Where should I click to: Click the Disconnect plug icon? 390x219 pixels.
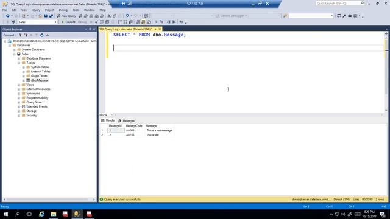pyautogui.click(x=26, y=35)
